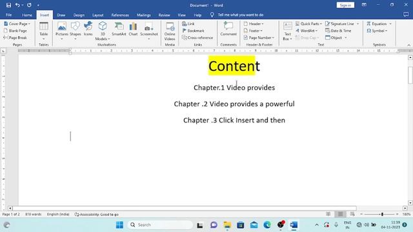
Task: Click the Save icon in title bar
Action: pyautogui.click(x=8, y=5)
